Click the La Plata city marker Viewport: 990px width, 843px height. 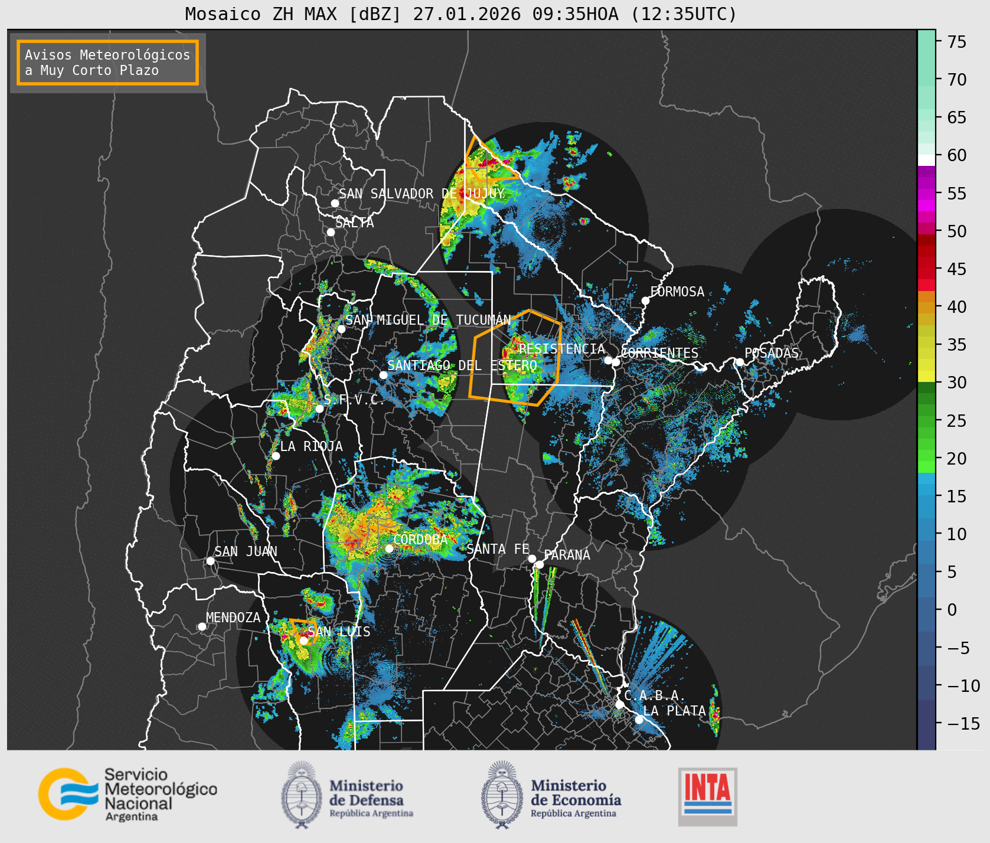(639, 720)
